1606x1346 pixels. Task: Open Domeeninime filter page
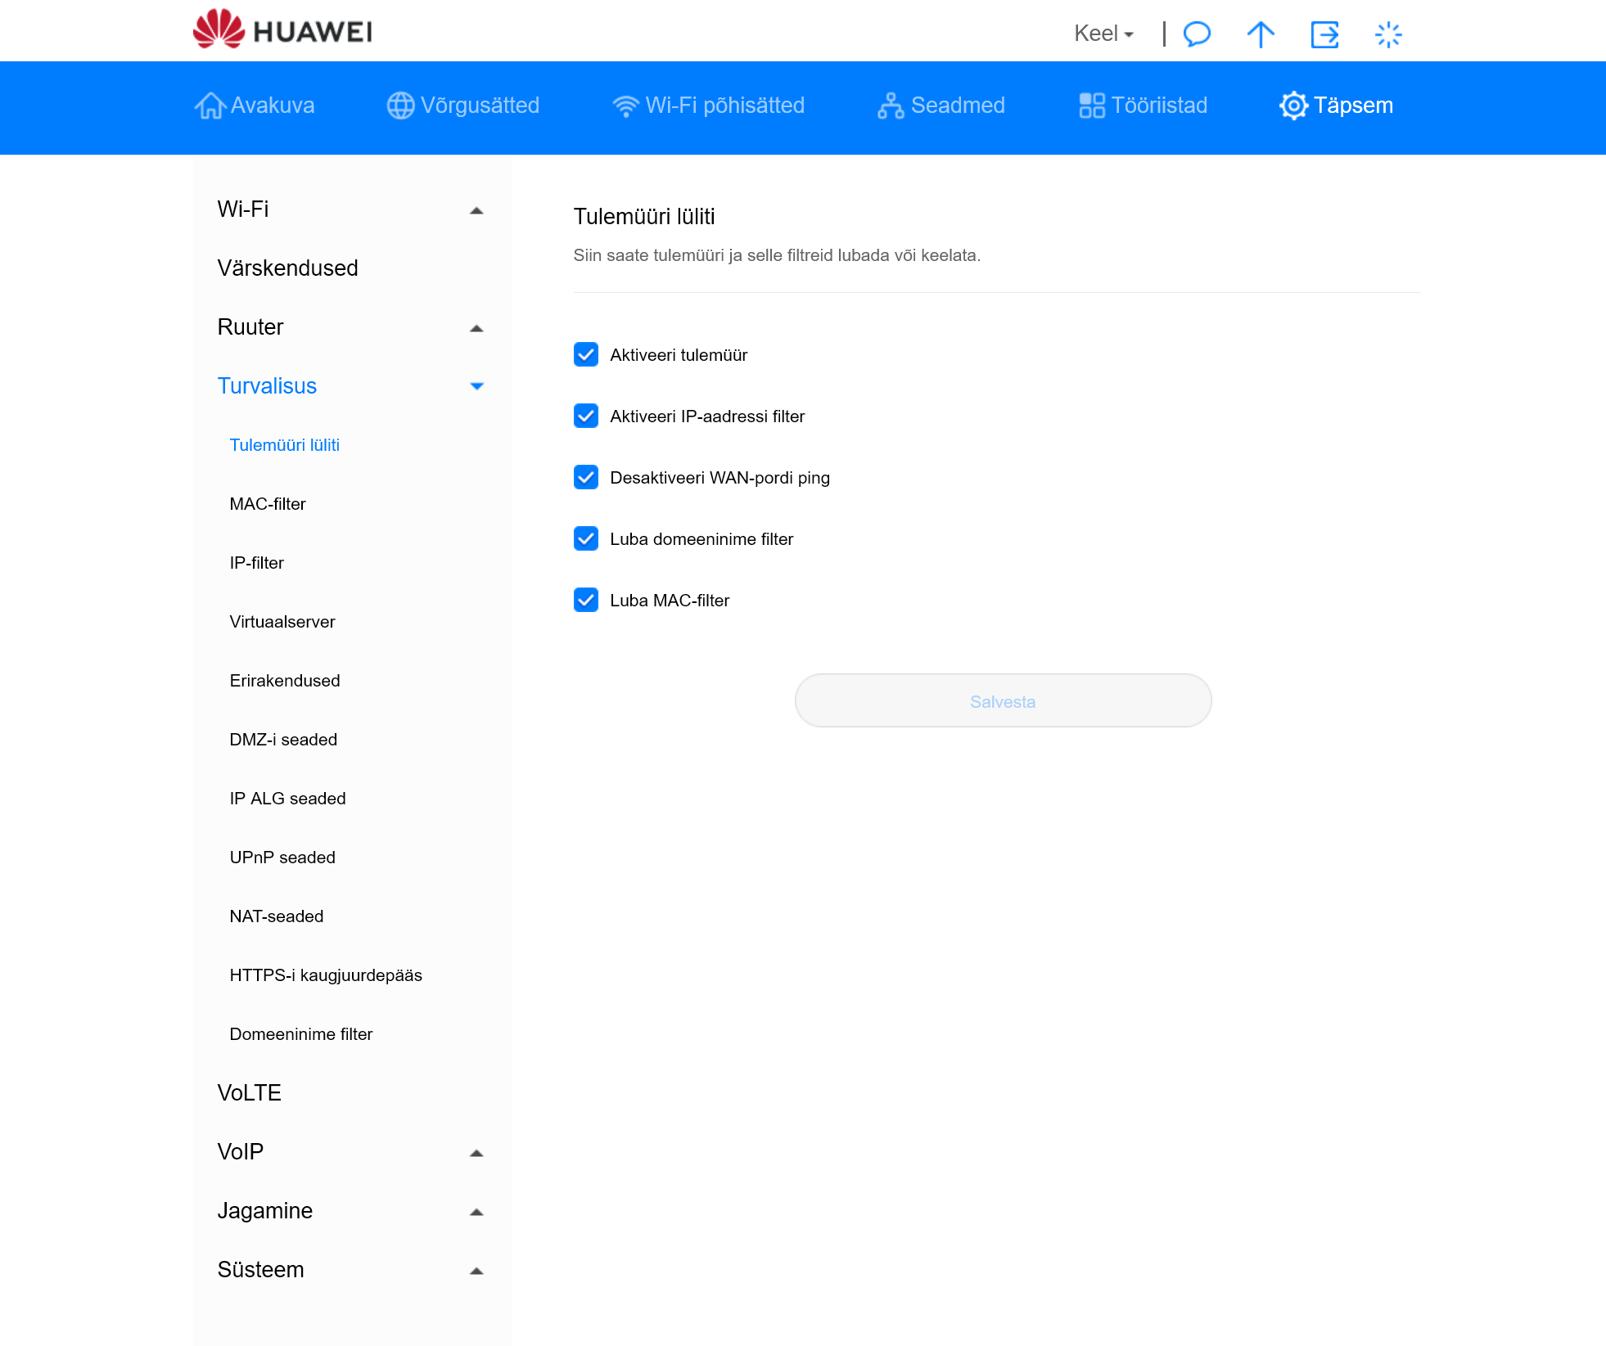(x=301, y=1034)
